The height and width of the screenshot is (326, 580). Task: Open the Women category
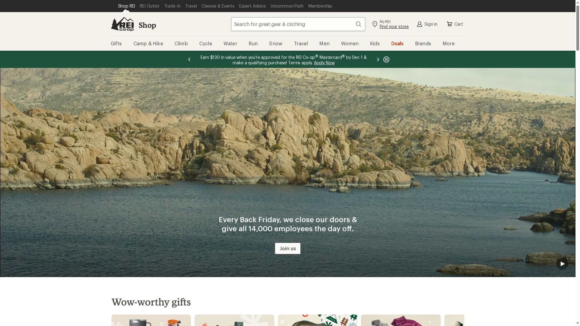(x=350, y=43)
